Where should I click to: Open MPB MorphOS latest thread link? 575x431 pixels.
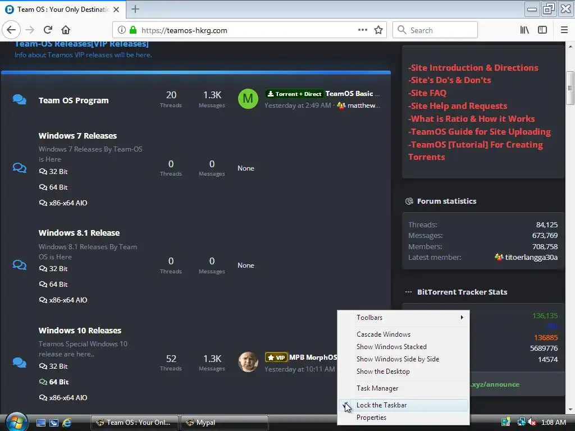pyautogui.click(x=313, y=357)
